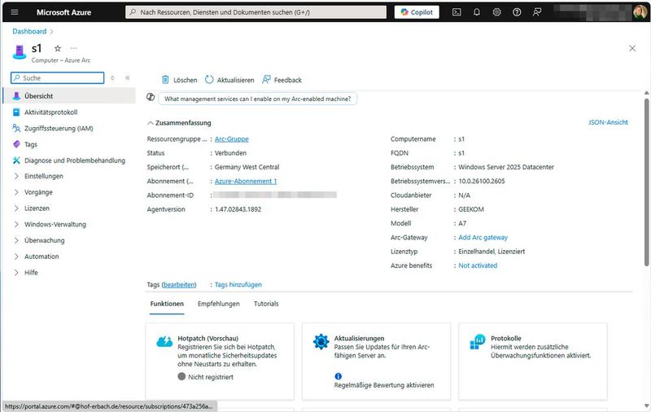Open Diagnose und Problembehandlung
The image size is (651, 412).
[x=69, y=160]
